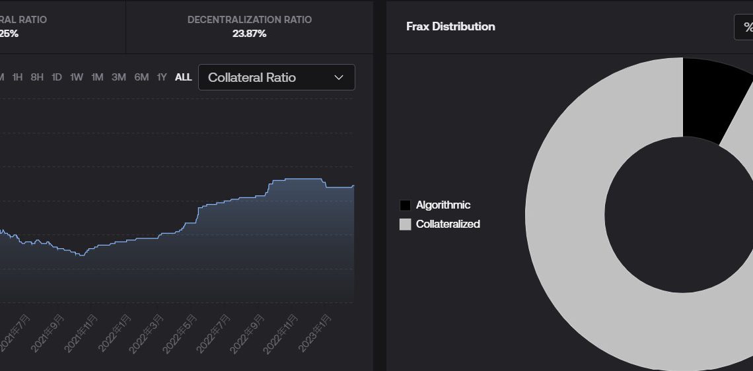The image size is (753, 371).
Task: Click the black Algorithmic legend swatch
Action: (405, 205)
